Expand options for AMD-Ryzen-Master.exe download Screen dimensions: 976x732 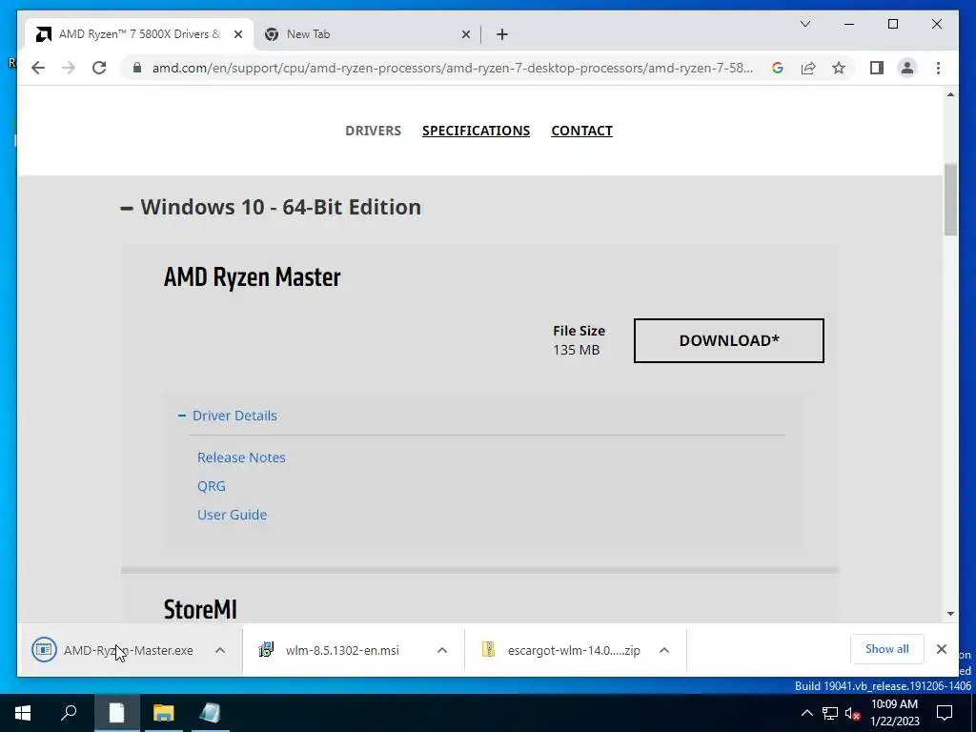[220, 650]
